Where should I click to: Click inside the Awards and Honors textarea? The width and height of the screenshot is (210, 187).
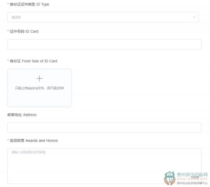tap(104, 166)
